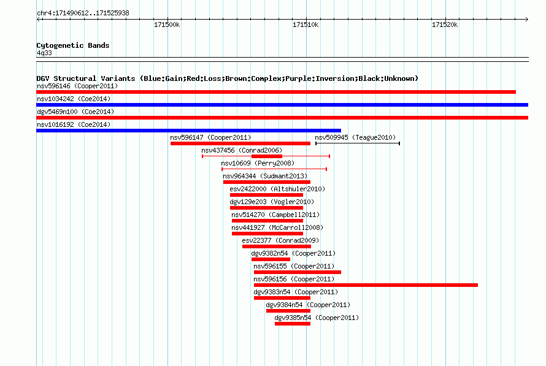Open nsv596156 (Cooper2011) label
The image size is (546, 366).
tap(294, 279)
